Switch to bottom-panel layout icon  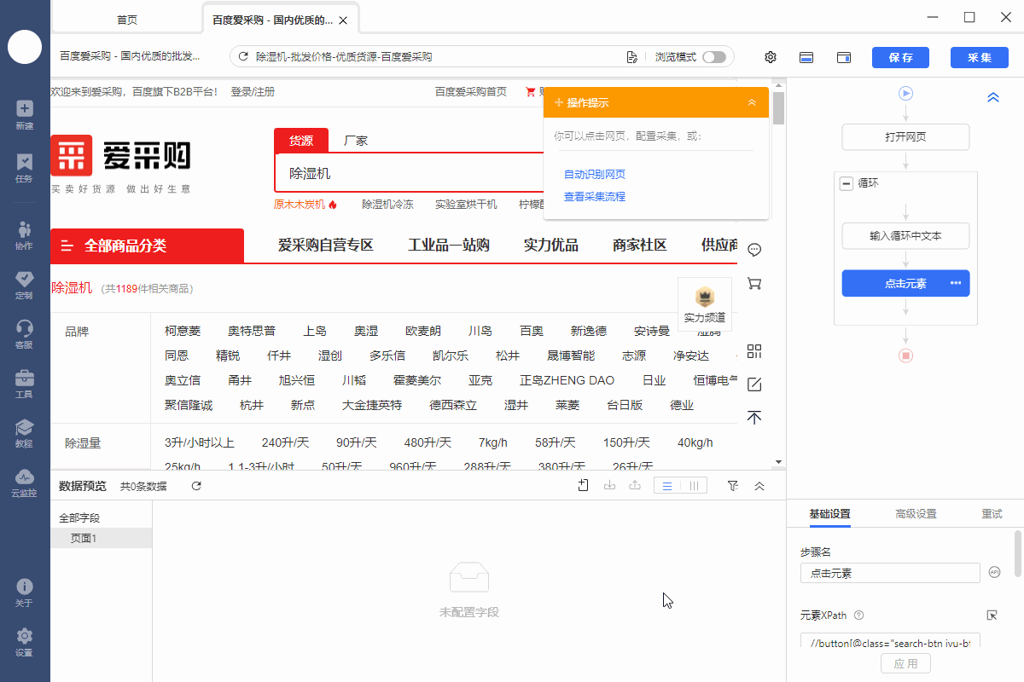[x=806, y=57]
